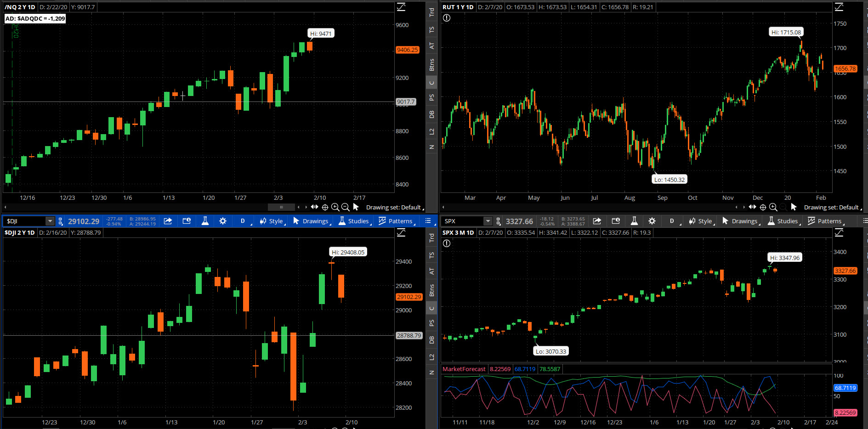This screenshot has width=868, height=429.
Task: Open the PS side tab beside $DJI chart
Action: point(431,323)
